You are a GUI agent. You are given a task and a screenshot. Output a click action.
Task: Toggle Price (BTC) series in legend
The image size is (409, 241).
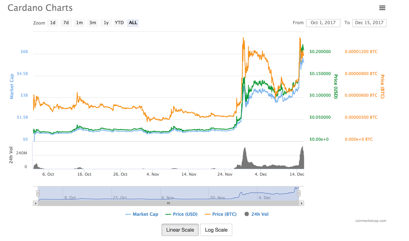tap(221, 214)
